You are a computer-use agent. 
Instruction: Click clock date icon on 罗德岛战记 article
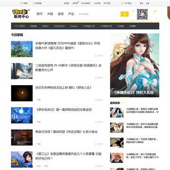95,122
